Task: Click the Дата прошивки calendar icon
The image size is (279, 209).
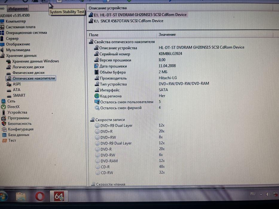Action: (96, 66)
